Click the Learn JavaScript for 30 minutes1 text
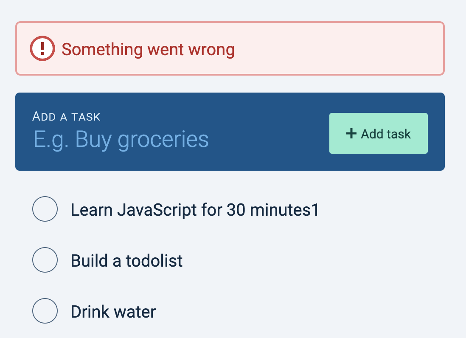The width and height of the screenshot is (466, 338). [195, 209]
